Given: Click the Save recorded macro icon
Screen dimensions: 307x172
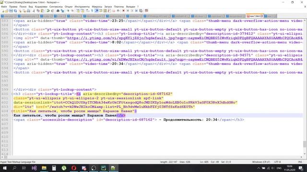Looking at the screenshot, I should pos(141,11).
